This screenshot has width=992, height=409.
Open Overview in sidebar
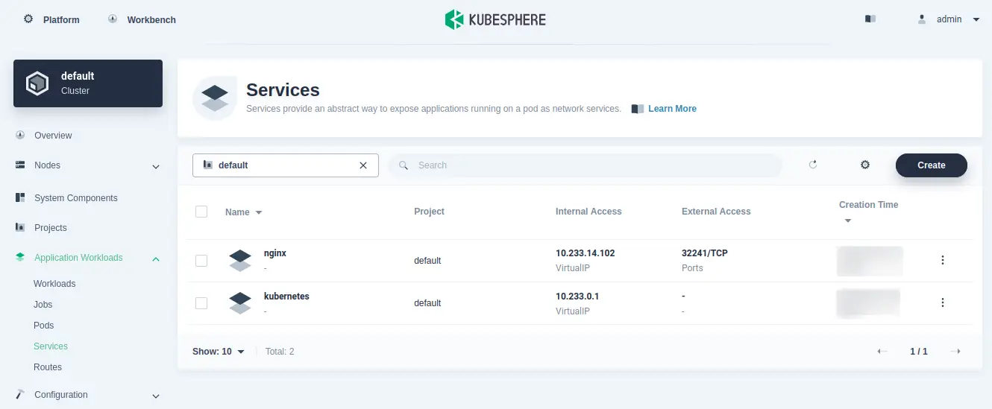[53, 136]
